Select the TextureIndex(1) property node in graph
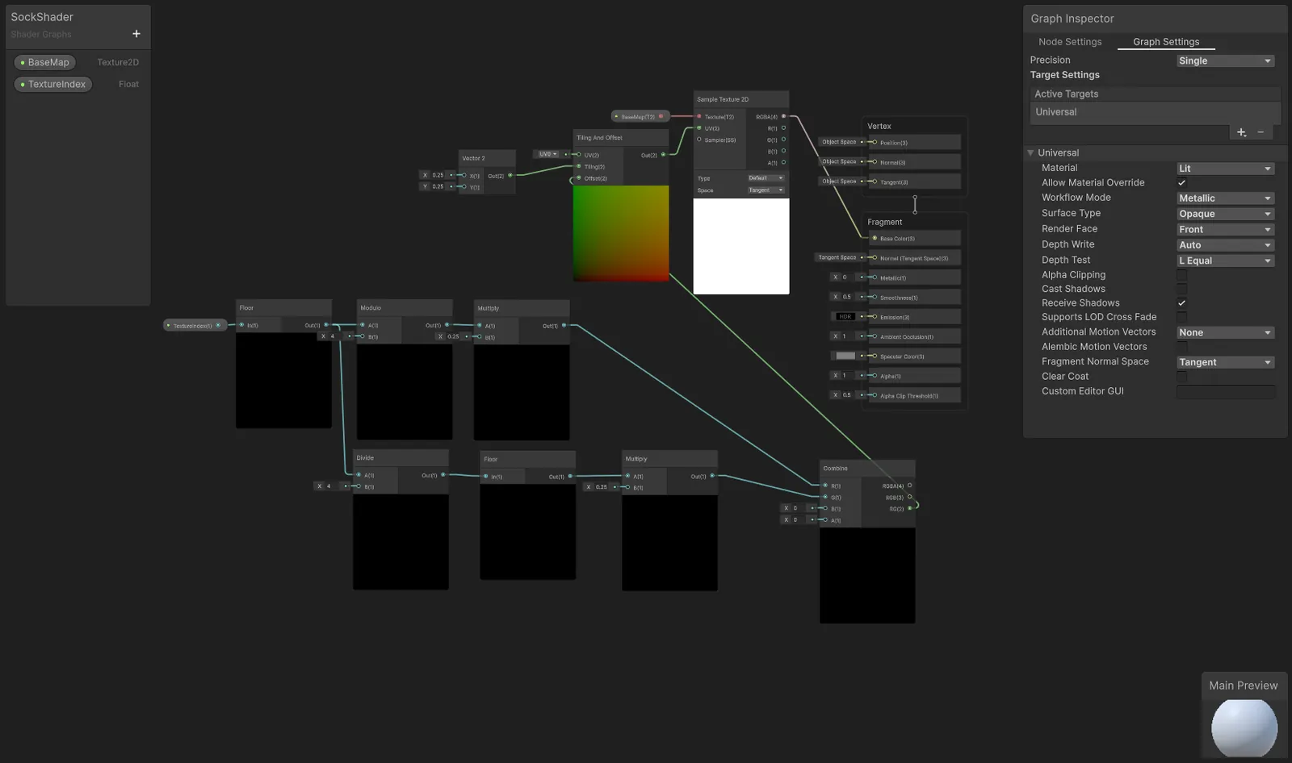Image resolution: width=1292 pixels, height=763 pixels. click(x=195, y=325)
